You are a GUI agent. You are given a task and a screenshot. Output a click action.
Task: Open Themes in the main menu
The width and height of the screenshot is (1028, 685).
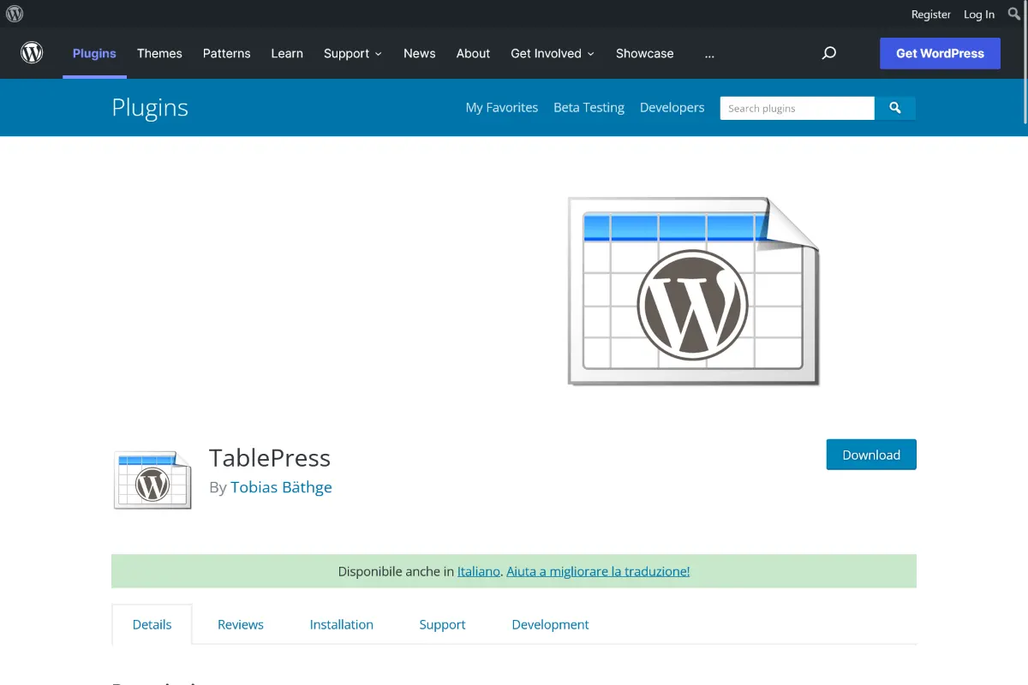[x=159, y=53]
